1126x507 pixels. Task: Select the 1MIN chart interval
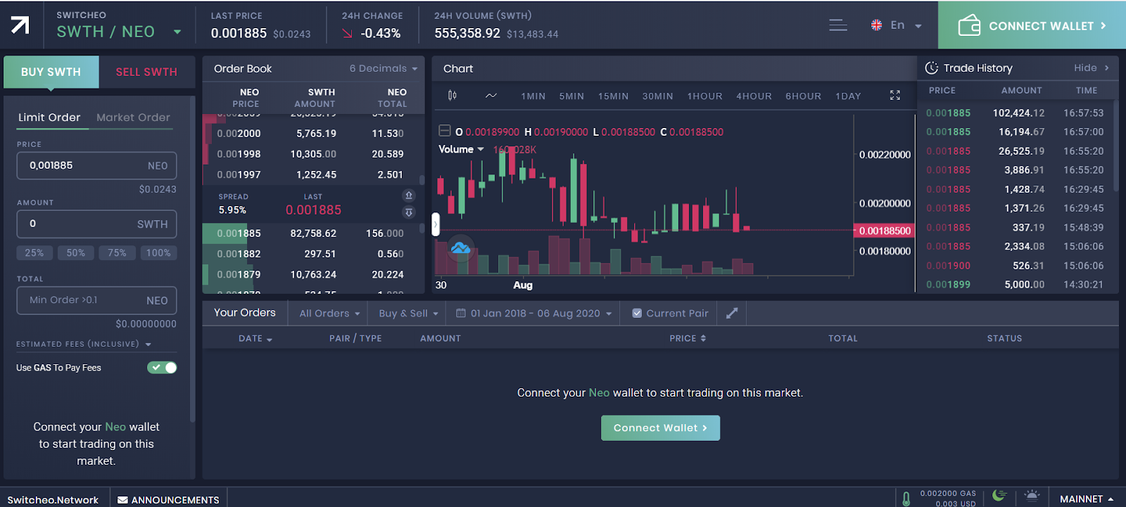tap(533, 96)
